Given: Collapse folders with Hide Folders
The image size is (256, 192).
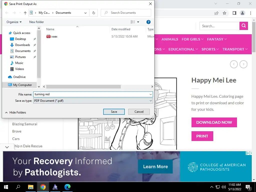Looking at the screenshot, I should [x=16, y=112].
